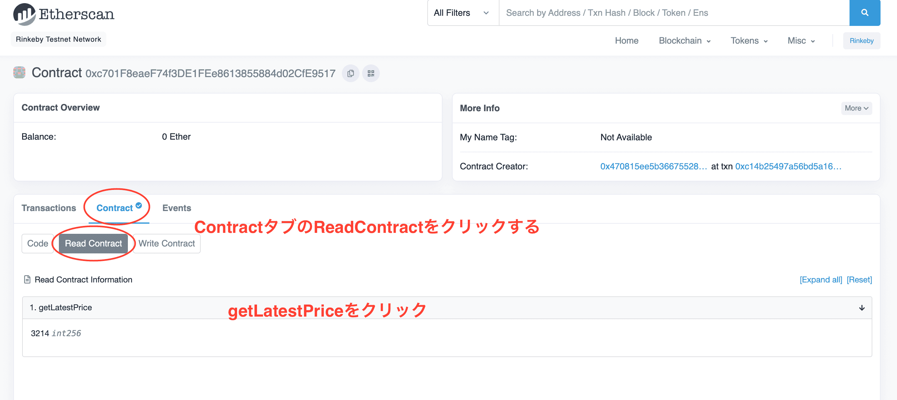Open the Tokens dropdown menu

pyautogui.click(x=749, y=41)
